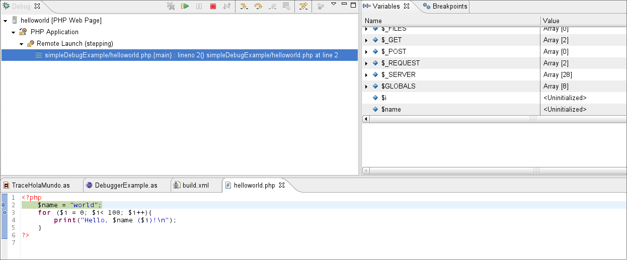Viewport: 627px width, 260px height.
Task: Click the Remote Launch thread icon
Action: pos(31,44)
